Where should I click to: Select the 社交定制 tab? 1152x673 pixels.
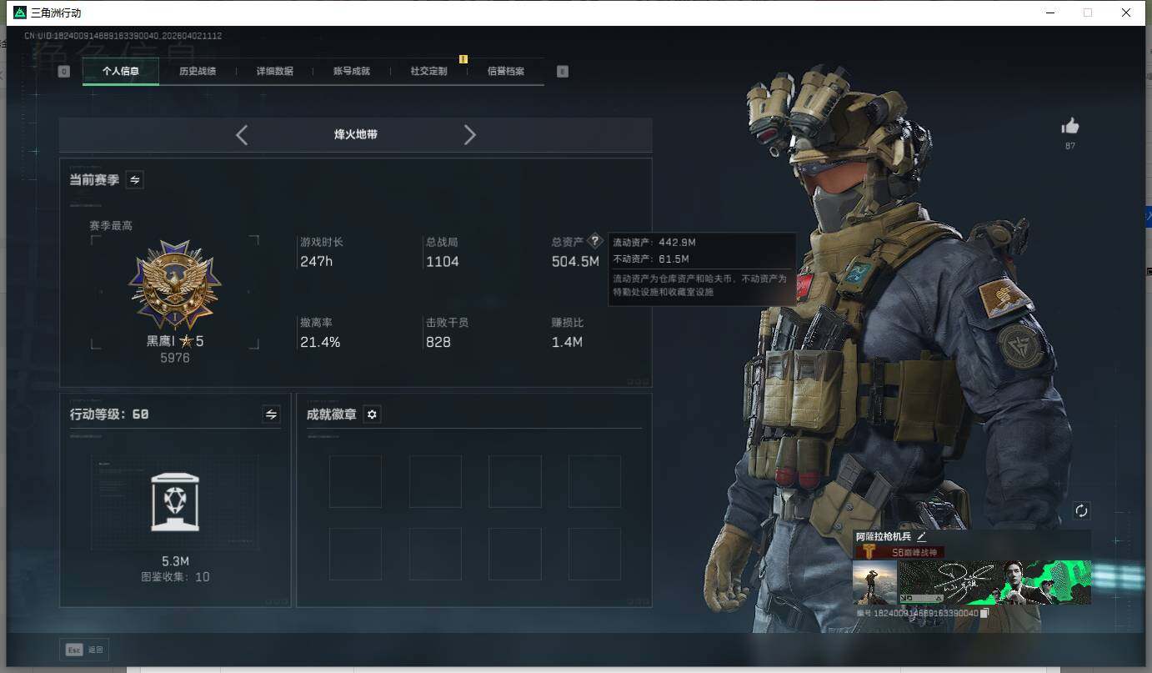(429, 72)
